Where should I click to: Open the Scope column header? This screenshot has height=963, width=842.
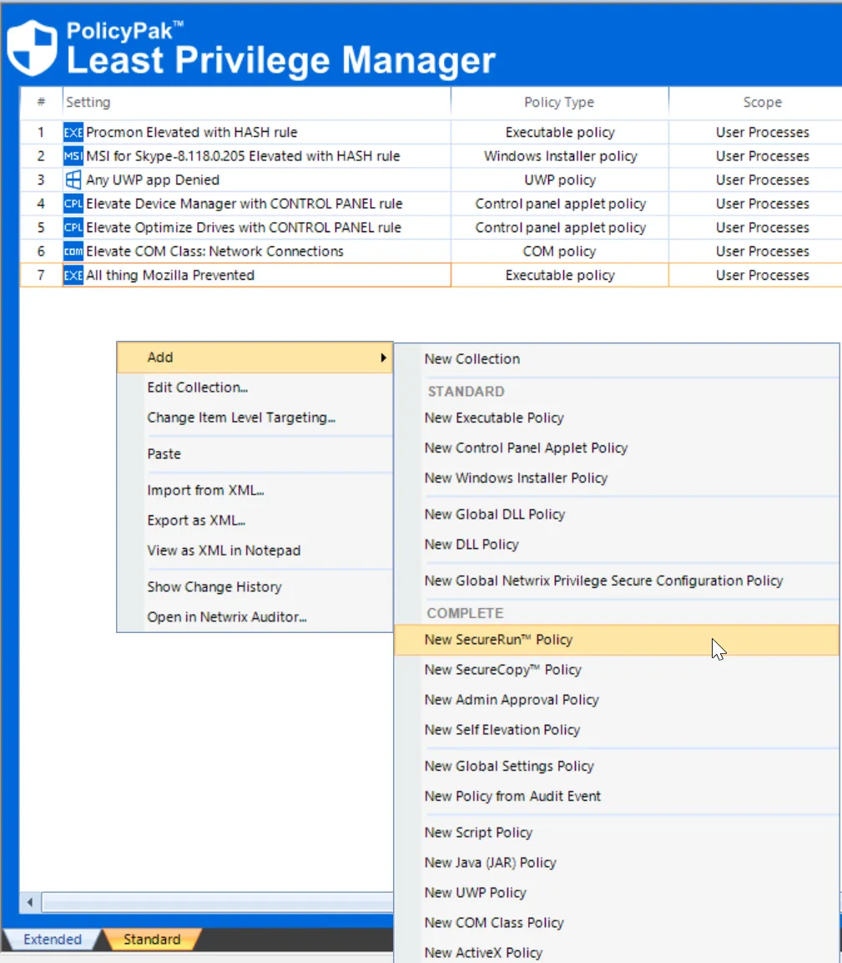(x=761, y=102)
